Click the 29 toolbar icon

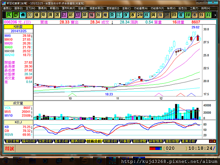tap(139, 15)
